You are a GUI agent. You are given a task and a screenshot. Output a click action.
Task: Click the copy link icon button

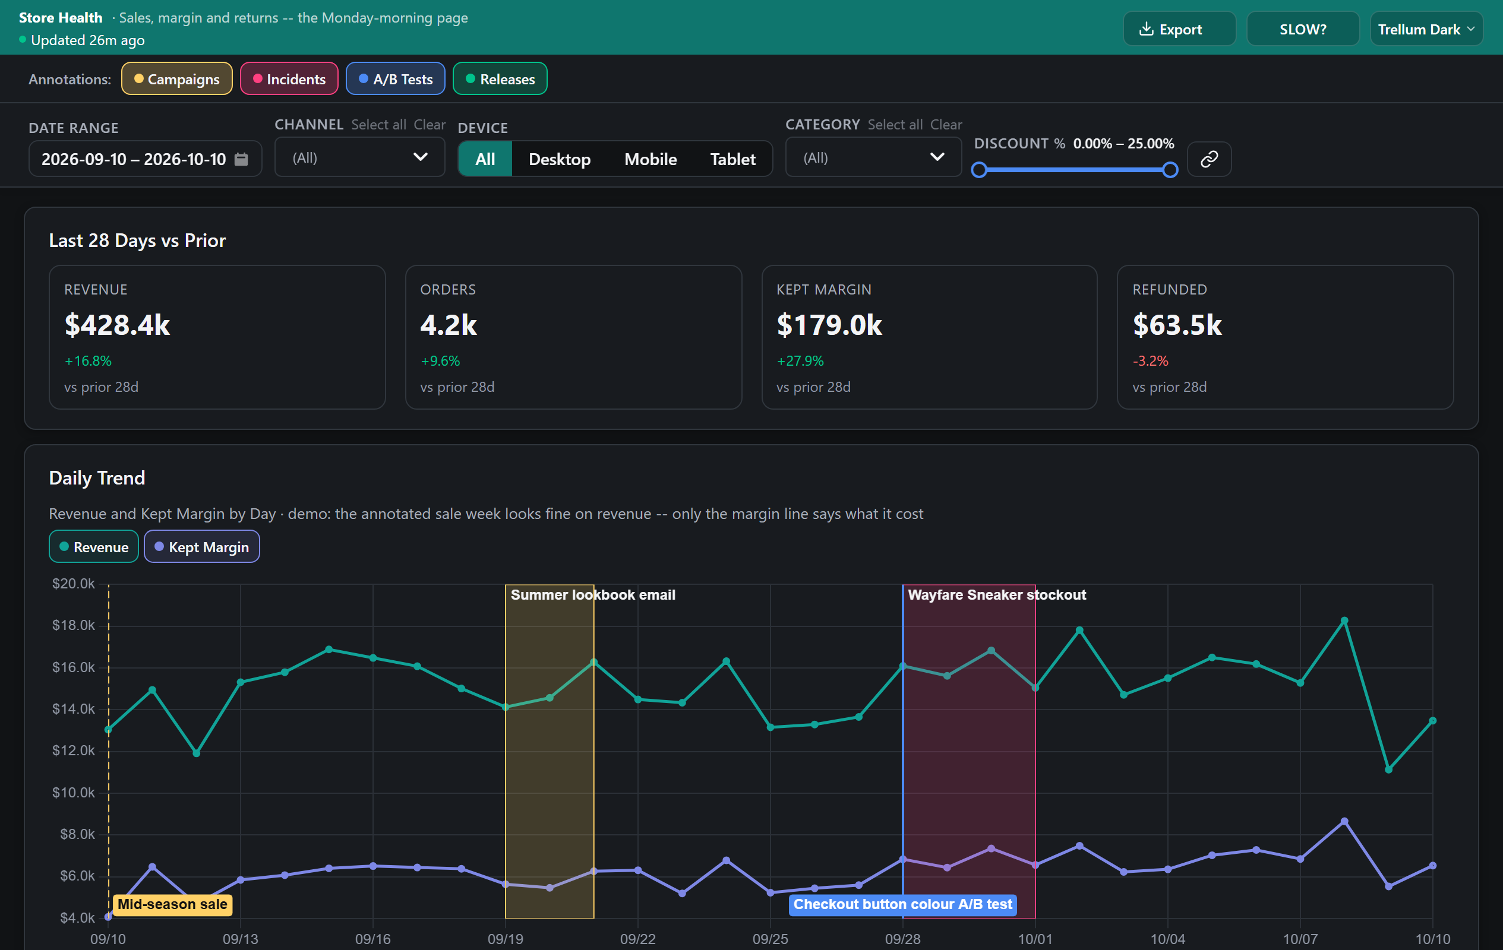(x=1209, y=159)
